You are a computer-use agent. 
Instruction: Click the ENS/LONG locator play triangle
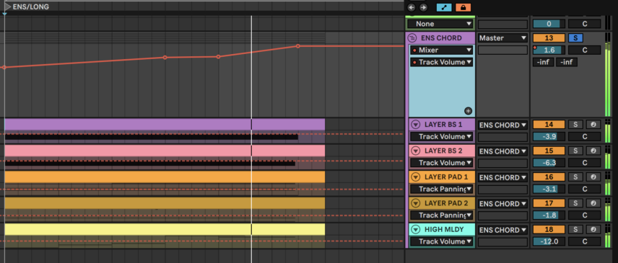pos(7,6)
